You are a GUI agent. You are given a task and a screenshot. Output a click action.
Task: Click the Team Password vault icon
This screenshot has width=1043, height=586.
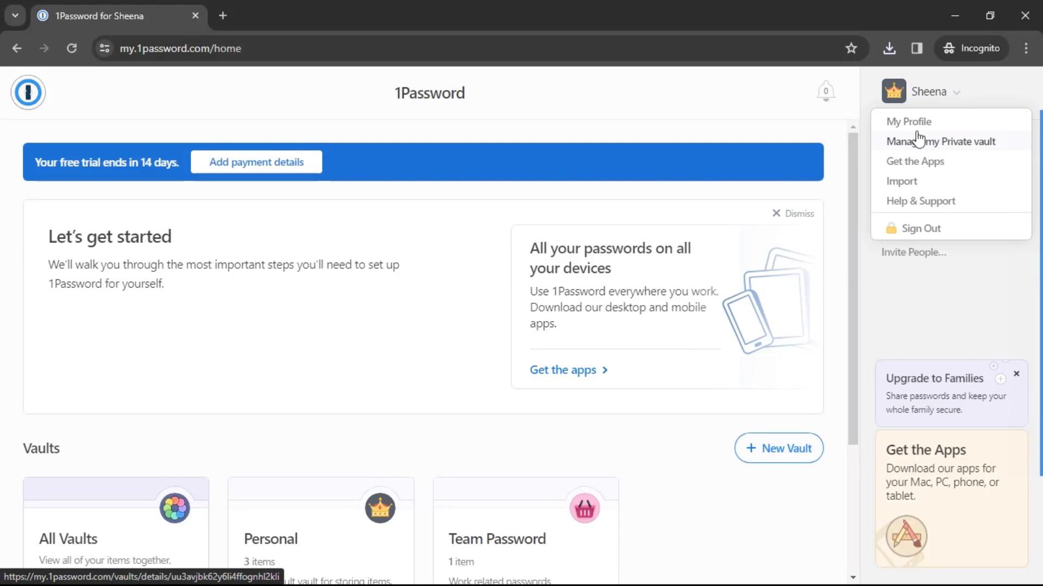(585, 508)
